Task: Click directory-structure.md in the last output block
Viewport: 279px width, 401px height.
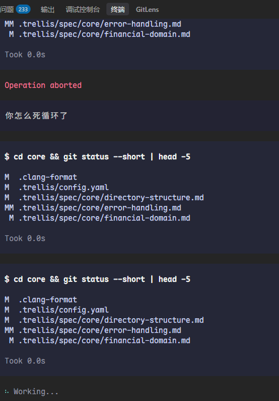Action: pyautogui.click(x=111, y=320)
